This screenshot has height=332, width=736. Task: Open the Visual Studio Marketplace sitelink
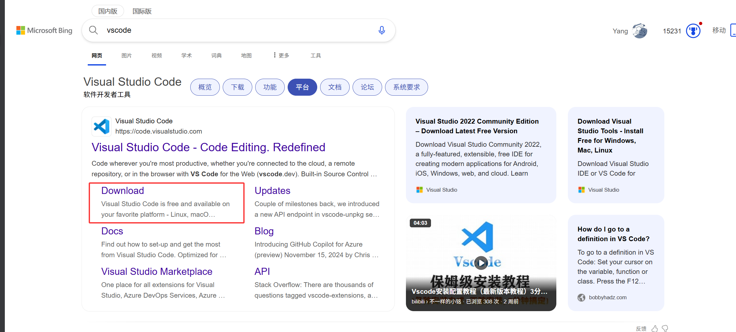point(157,272)
